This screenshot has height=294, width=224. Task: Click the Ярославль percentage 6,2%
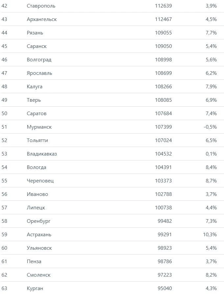[x=211, y=73]
